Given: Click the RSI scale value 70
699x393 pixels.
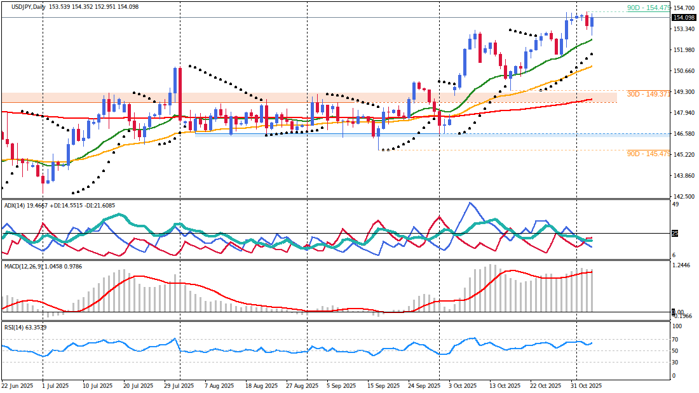Looking at the screenshot, I should click(675, 340).
